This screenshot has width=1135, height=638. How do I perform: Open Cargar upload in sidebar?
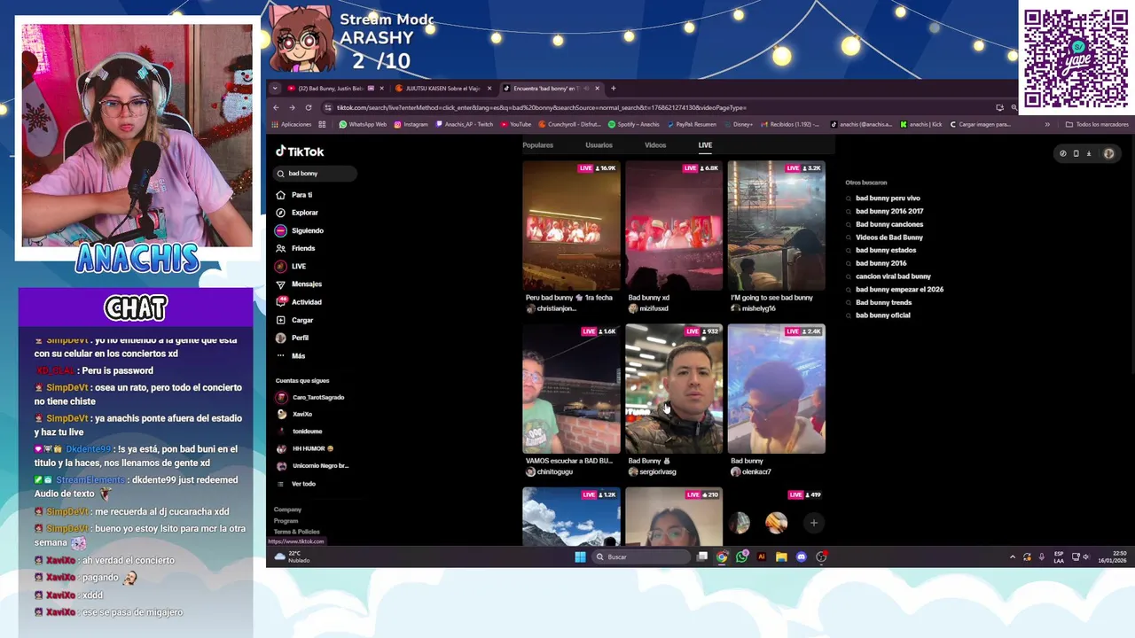pyautogui.click(x=295, y=320)
